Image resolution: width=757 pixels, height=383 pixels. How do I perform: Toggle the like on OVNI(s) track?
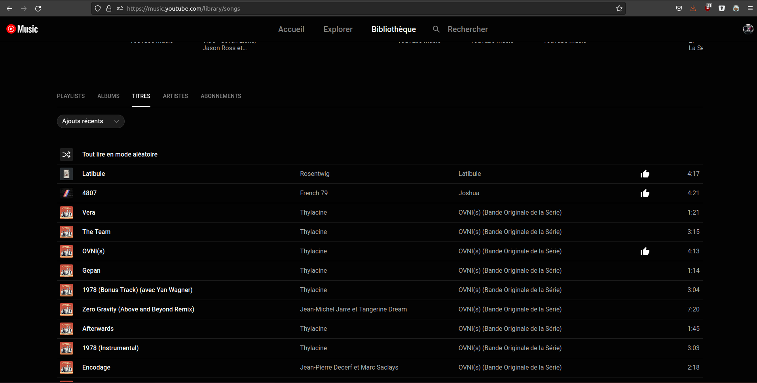click(645, 251)
